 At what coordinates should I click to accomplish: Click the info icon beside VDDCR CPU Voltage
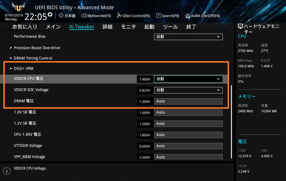pos(7,171)
